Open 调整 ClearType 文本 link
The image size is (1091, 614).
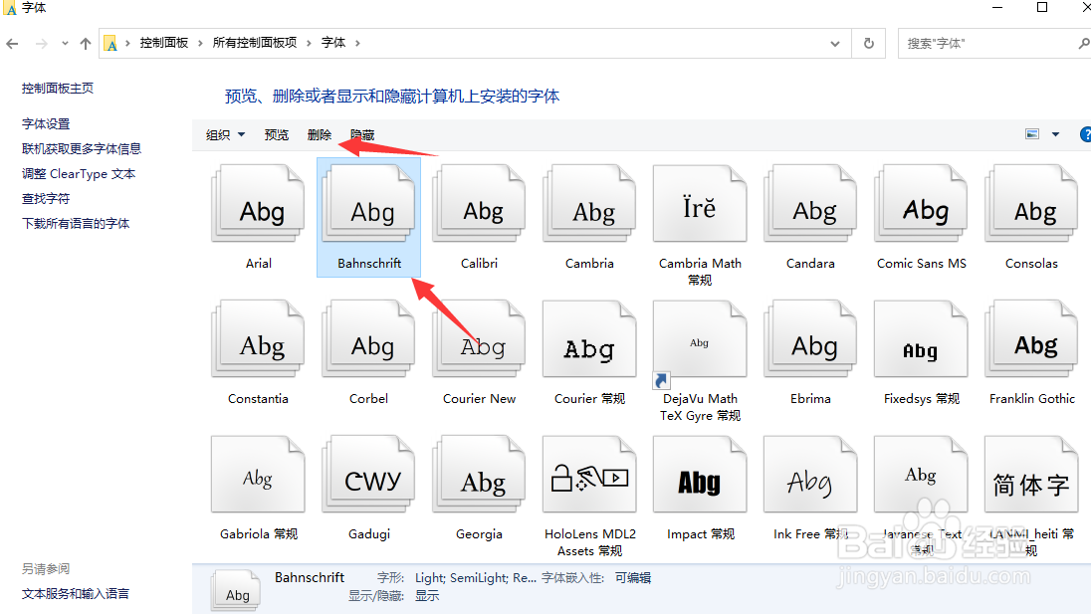click(x=79, y=174)
